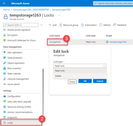The image size is (133, 126).
Task: Choose Delete option in lock type list
Action: (80, 76)
